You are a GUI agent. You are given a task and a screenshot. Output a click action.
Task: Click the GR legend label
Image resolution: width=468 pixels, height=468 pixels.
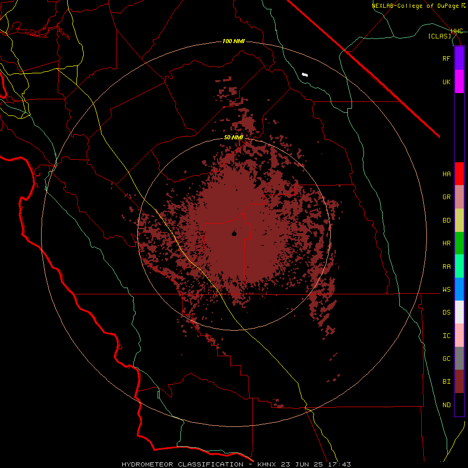click(446, 197)
